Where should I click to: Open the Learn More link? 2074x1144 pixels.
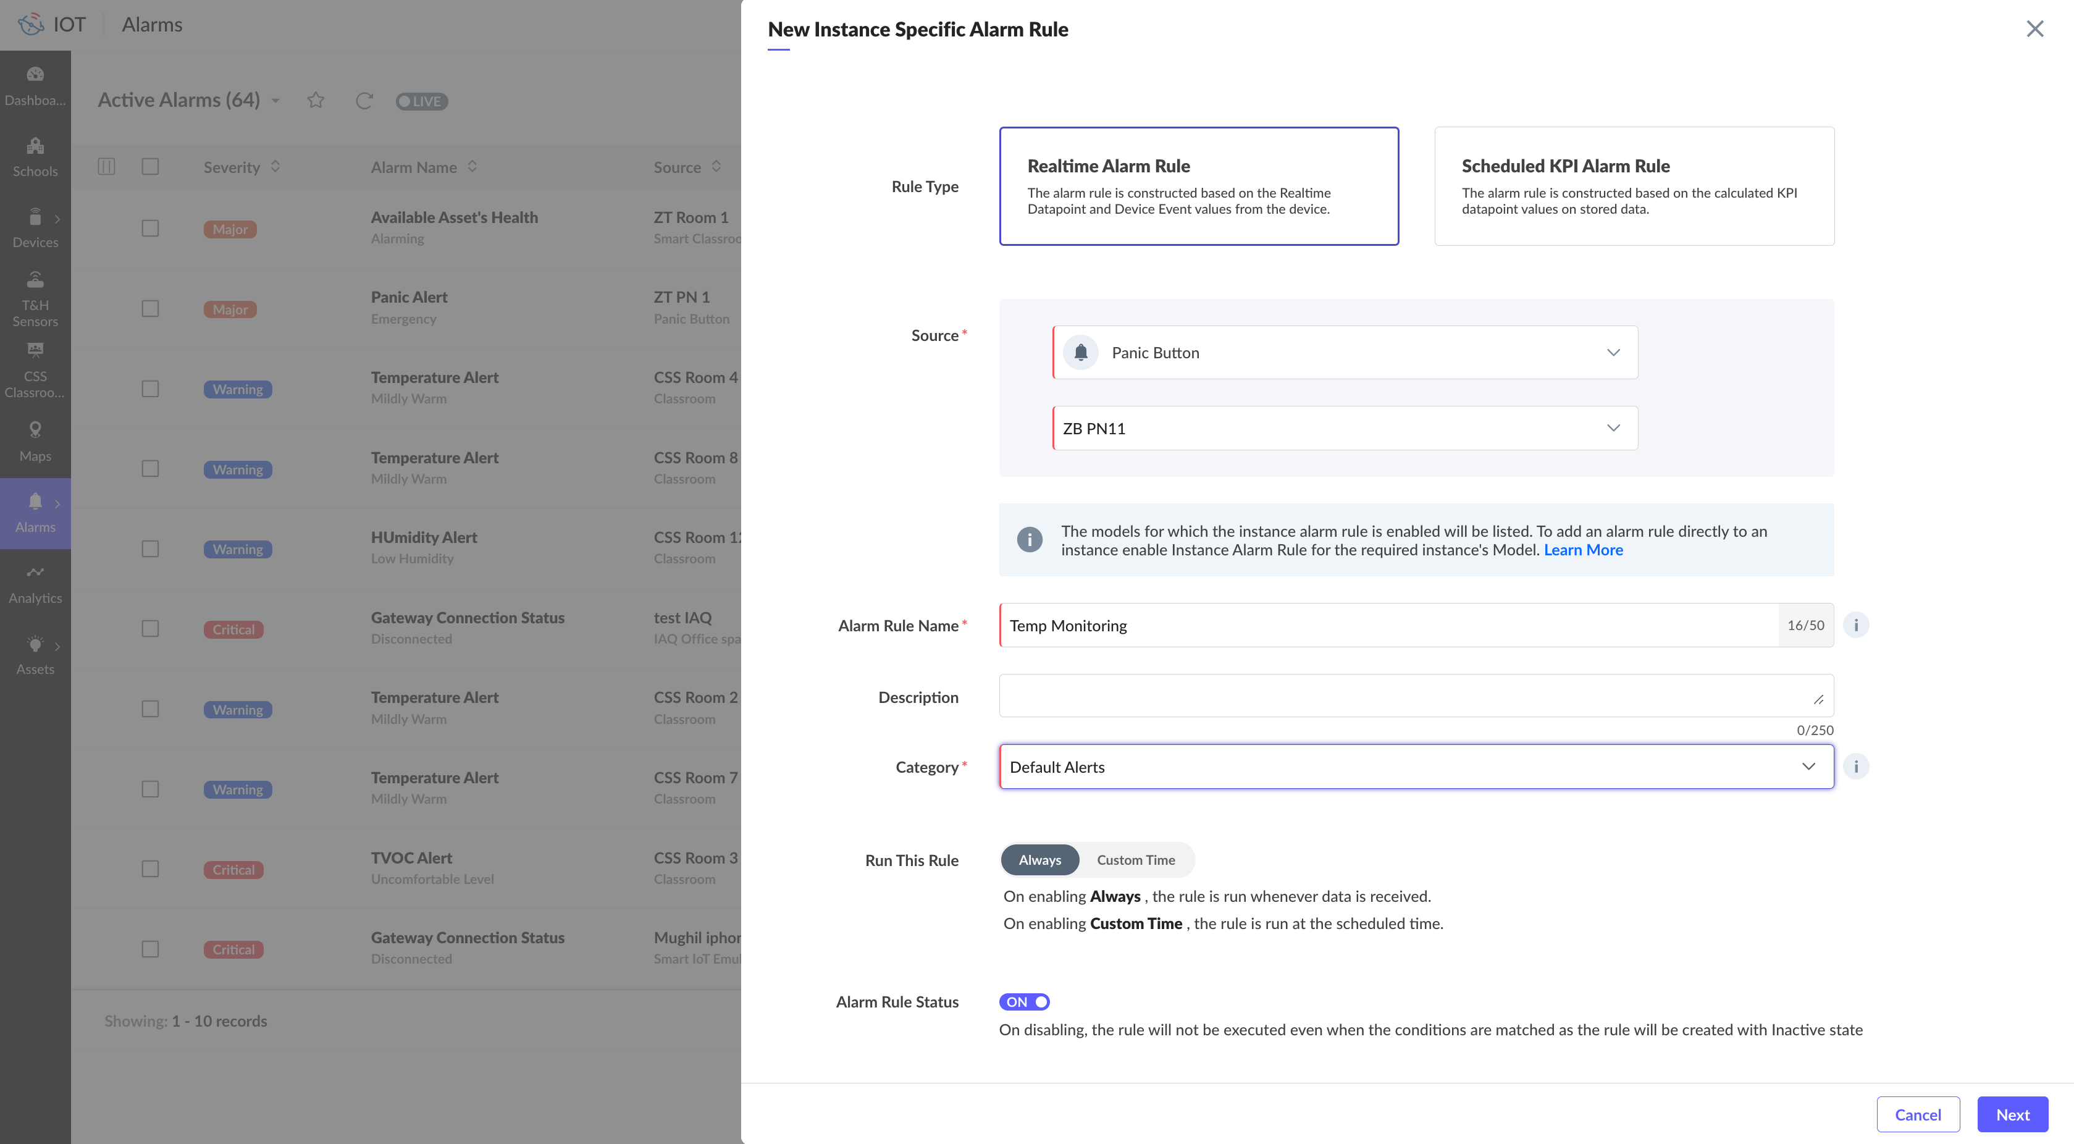[1583, 550]
